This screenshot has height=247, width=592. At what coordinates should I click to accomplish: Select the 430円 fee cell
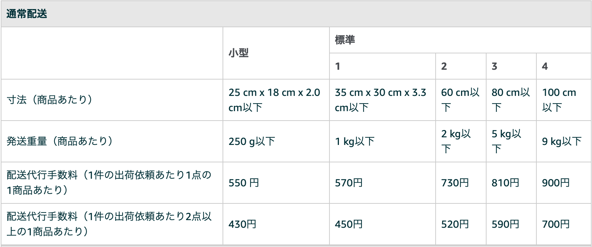pos(242,224)
